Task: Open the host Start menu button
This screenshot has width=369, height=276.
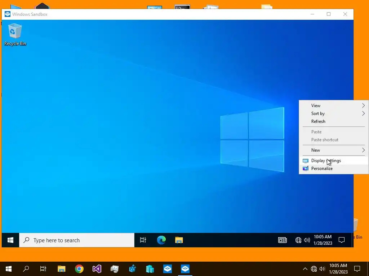Action: pyautogui.click(x=9, y=269)
